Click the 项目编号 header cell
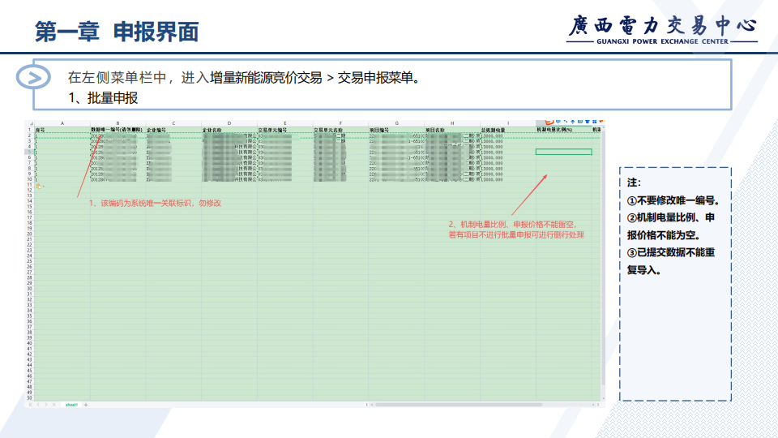 click(396, 130)
